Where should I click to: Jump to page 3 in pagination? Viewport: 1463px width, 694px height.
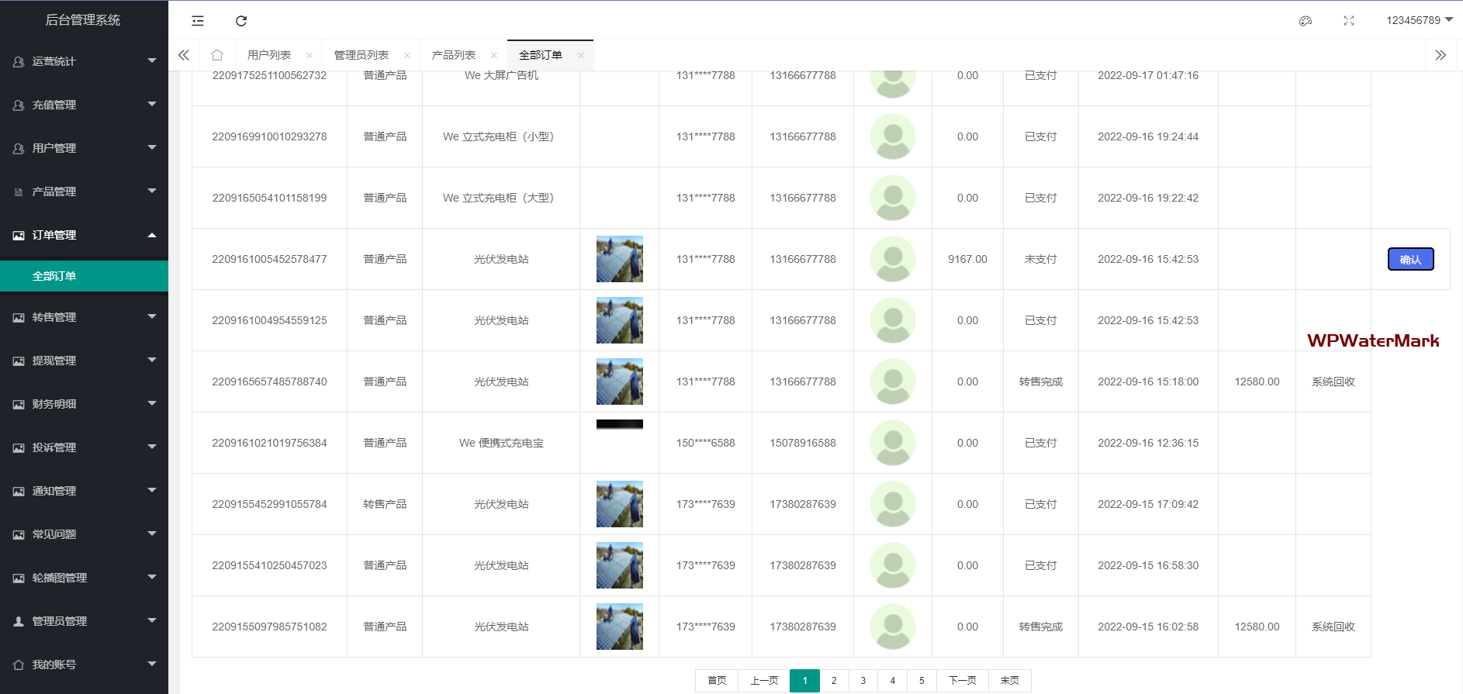[x=863, y=681]
